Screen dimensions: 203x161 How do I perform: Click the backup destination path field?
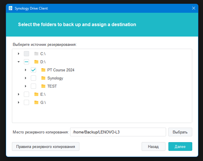tap(118, 132)
